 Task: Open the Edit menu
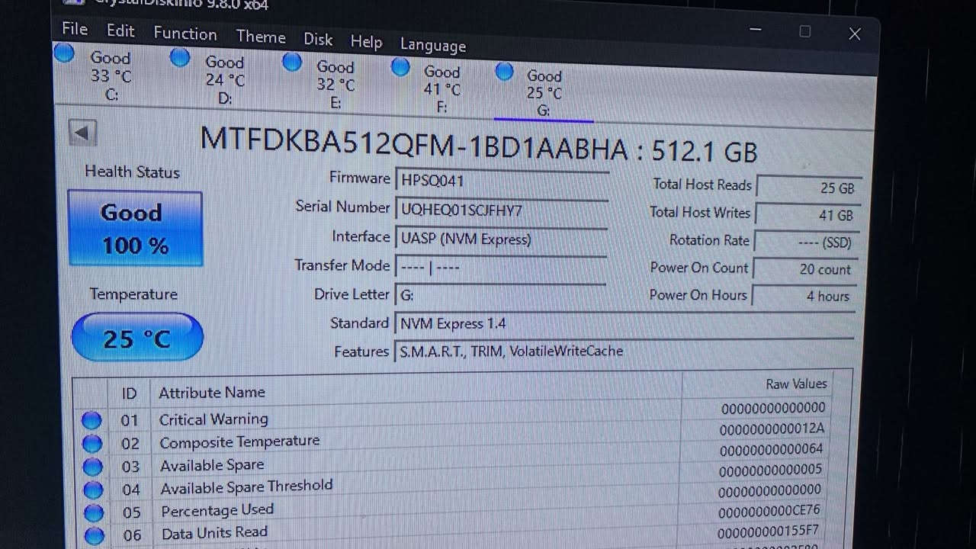[x=120, y=30]
